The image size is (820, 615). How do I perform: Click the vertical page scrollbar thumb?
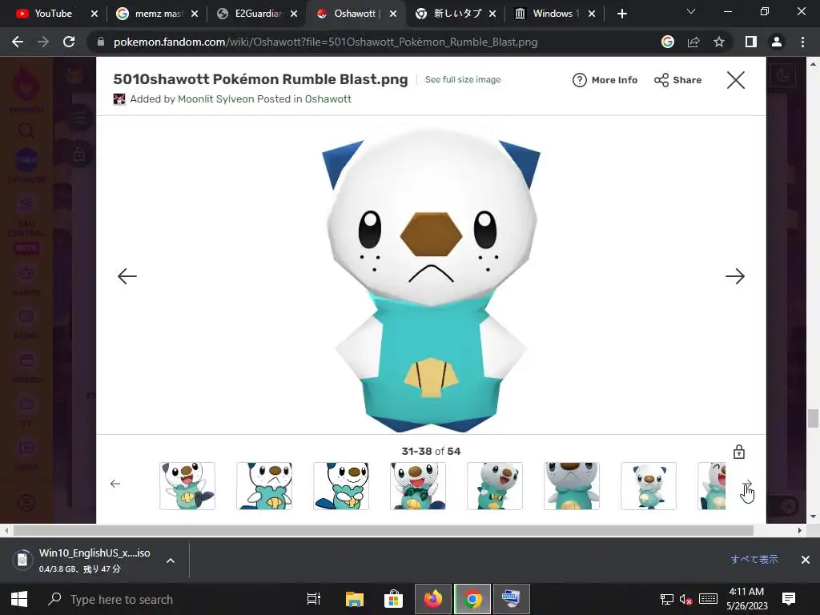(813, 418)
